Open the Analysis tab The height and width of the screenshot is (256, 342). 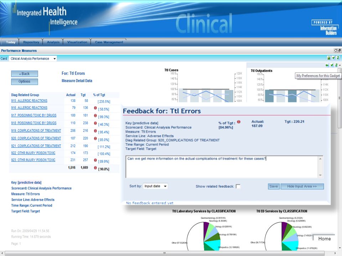53,42
